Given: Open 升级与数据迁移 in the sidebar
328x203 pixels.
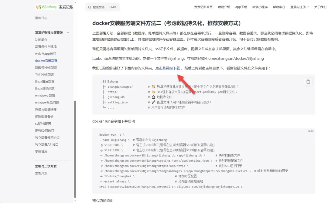Looking at the screenshot, I should [x=46, y=110].
